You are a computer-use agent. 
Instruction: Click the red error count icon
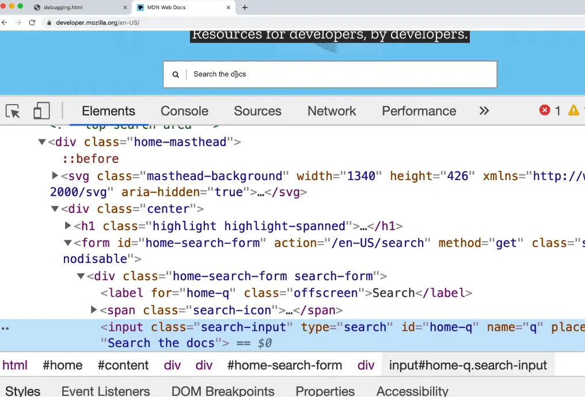pyautogui.click(x=545, y=110)
